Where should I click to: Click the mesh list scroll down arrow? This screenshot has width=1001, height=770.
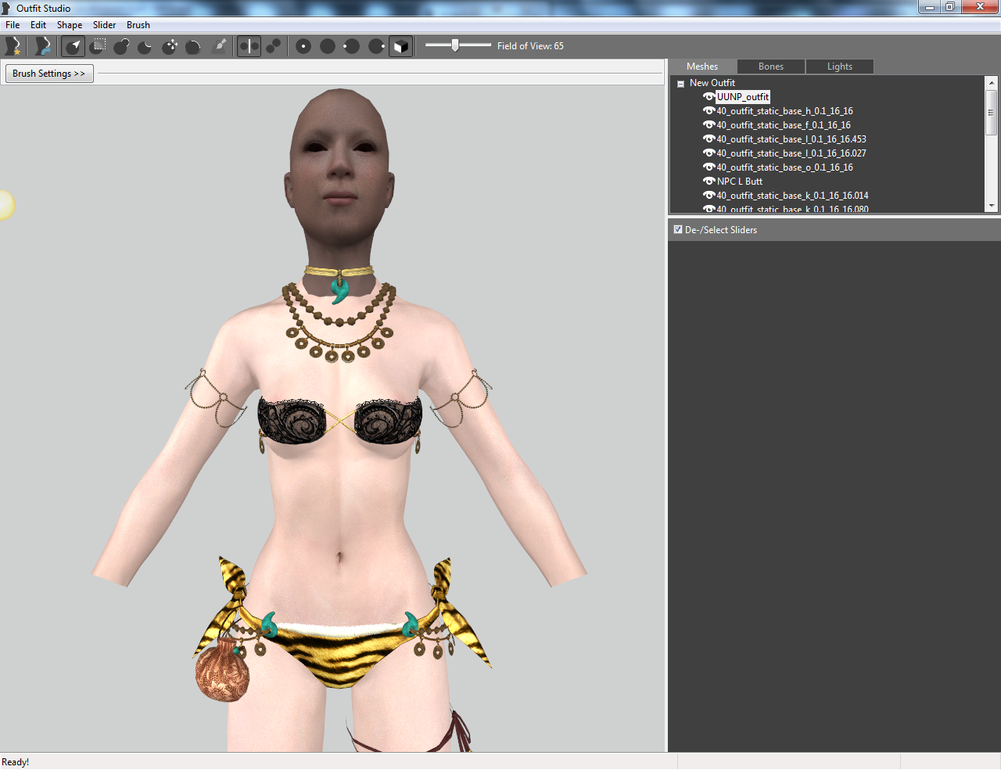[992, 206]
